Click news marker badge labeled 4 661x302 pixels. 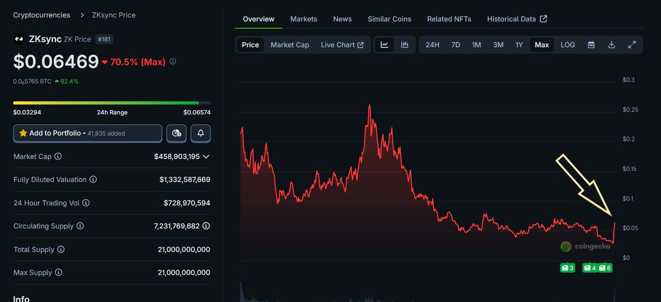click(x=589, y=268)
